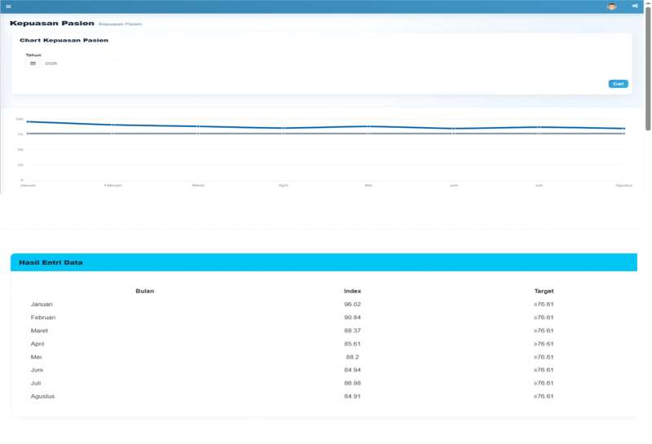Click the vertical scrollbar thumb
The height and width of the screenshot is (444, 652).
[648, 68]
